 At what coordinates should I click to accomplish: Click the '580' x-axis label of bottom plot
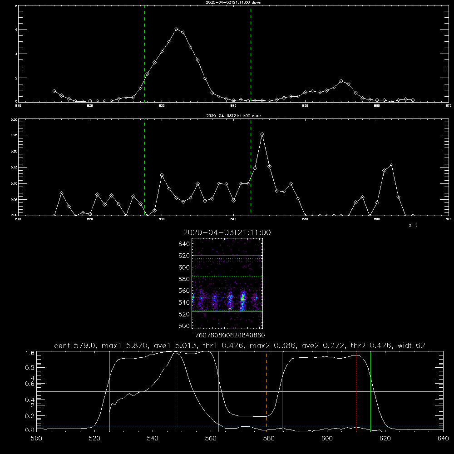coord(269,439)
